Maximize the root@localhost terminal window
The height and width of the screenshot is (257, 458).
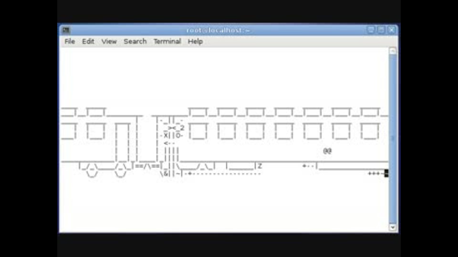381,30
